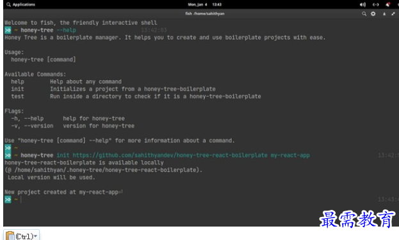This screenshot has width=399, height=240.
Task: Click the 'Usage:' heading
Action: 14,52
